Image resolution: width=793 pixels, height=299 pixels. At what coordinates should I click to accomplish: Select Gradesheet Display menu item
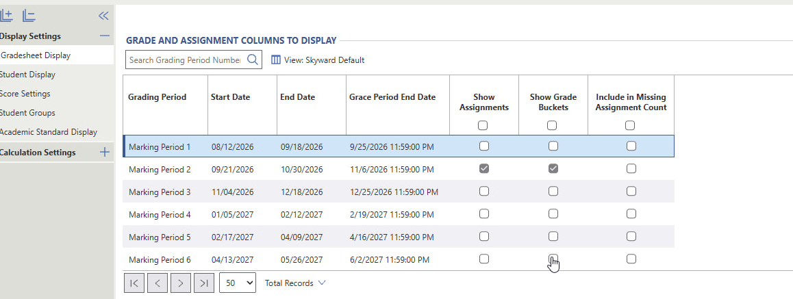pyautogui.click(x=57, y=55)
